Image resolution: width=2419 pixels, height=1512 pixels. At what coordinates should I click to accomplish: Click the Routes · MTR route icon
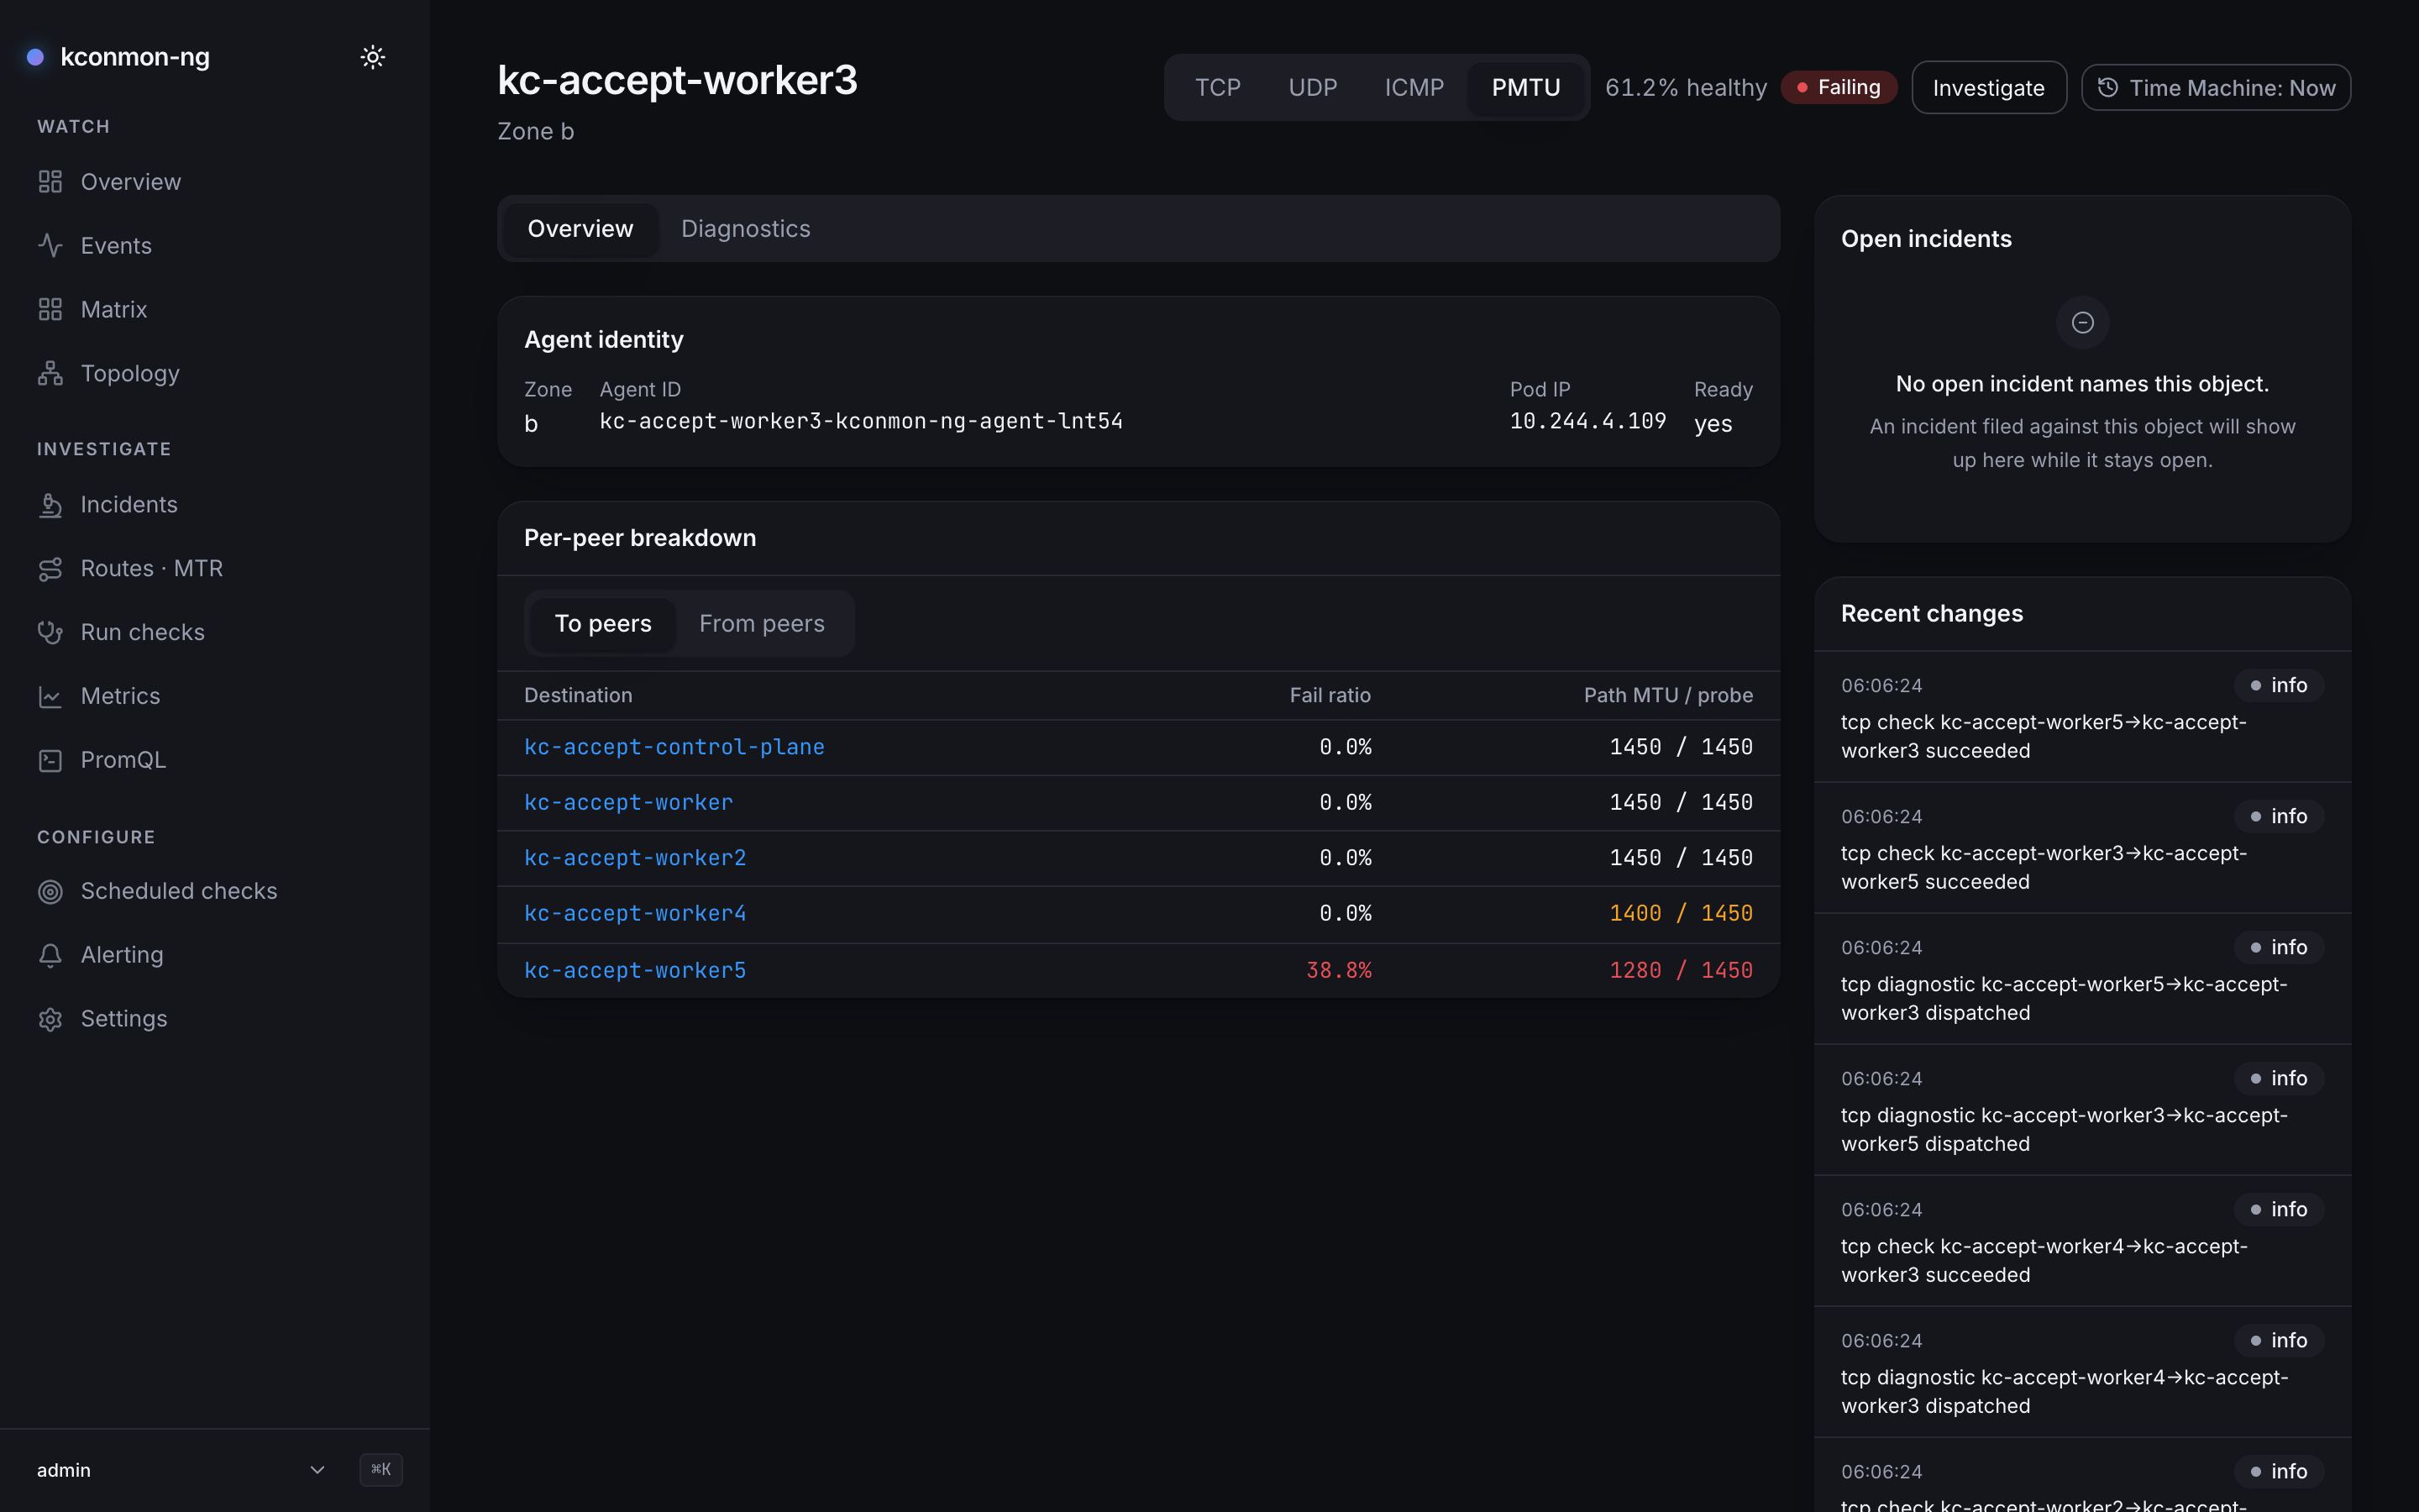coord(50,569)
